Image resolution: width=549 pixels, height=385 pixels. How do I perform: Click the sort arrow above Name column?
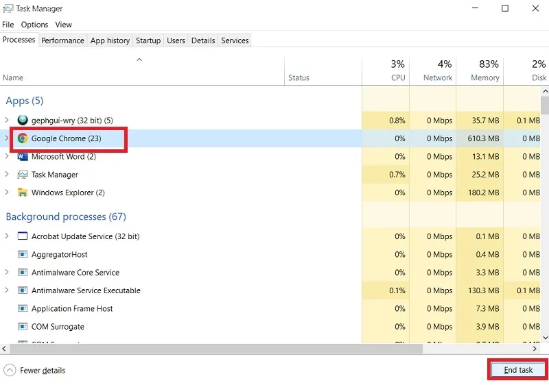pos(139,60)
